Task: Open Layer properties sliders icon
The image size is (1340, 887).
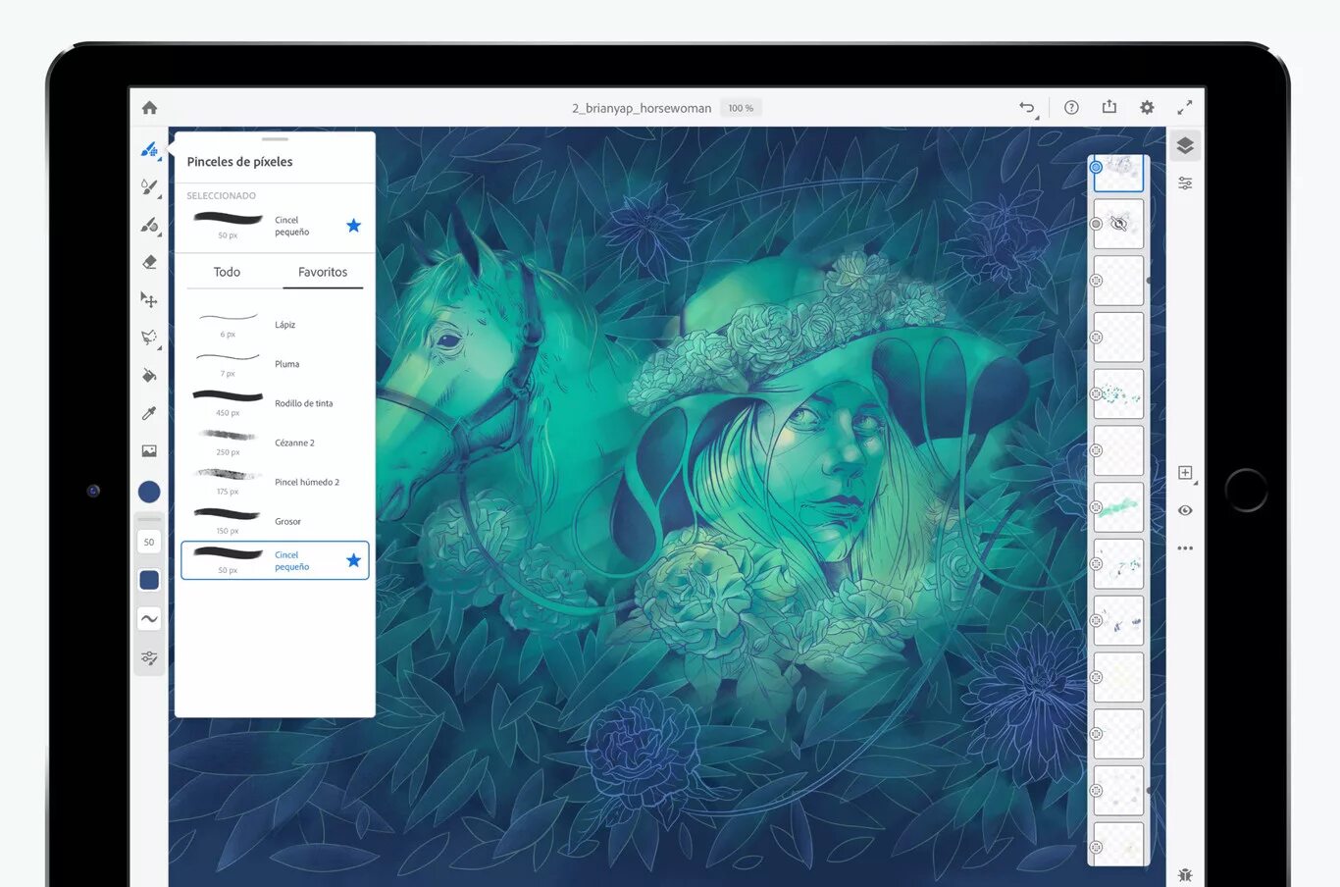Action: [x=1185, y=183]
